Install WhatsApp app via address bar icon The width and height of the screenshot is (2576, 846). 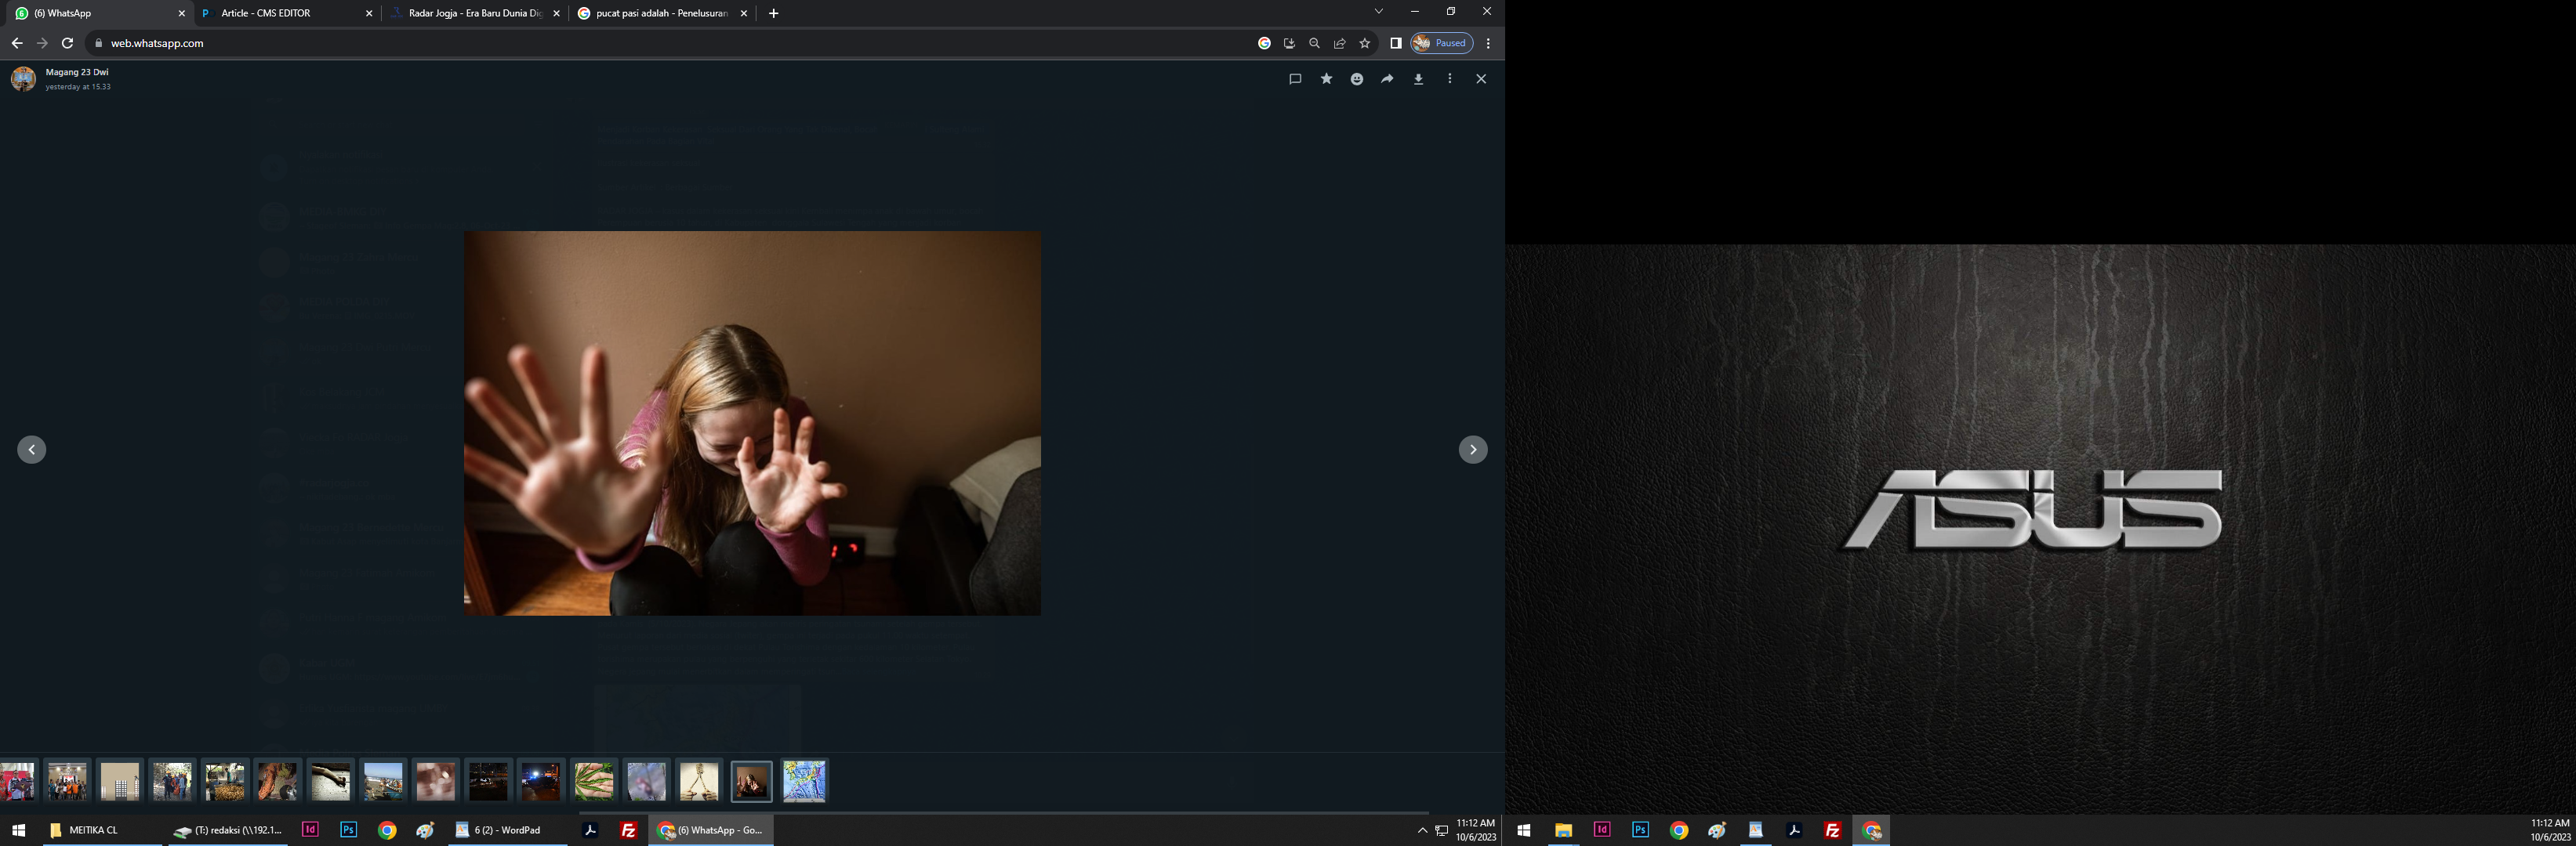[1289, 43]
